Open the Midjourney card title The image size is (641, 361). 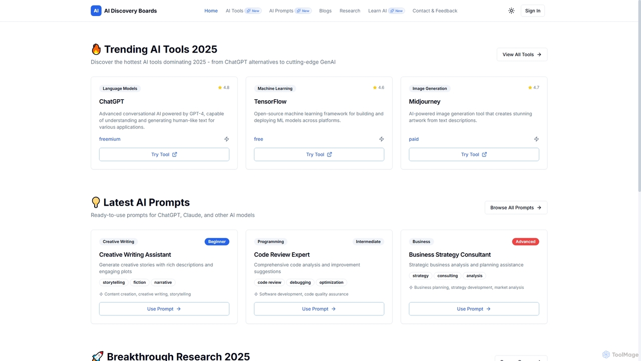pos(425,101)
